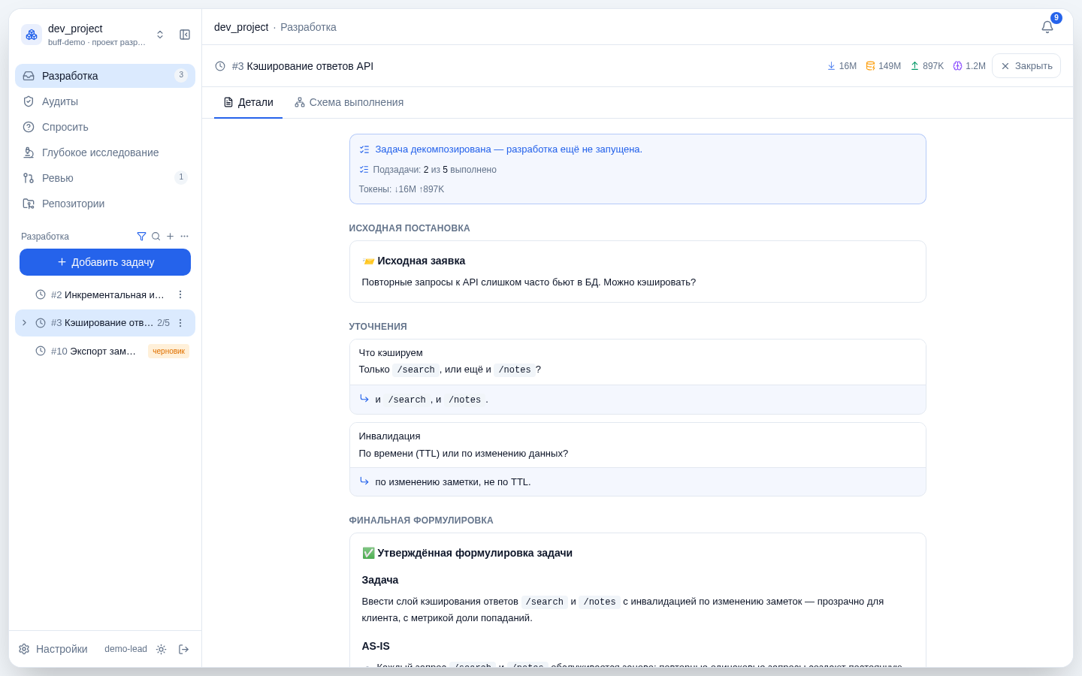
Task: Click the 897K upload tokens stat
Action: pyautogui.click(x=926, y=66)
